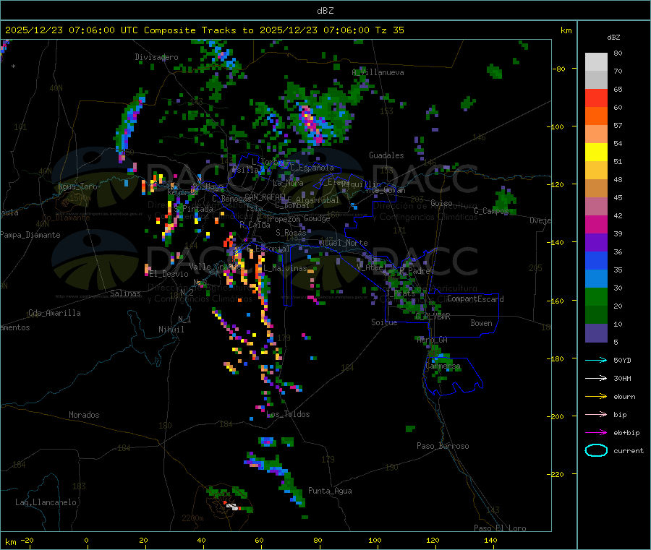
Task: Click the pink bip arrow legend icon
Action: pos(596,414)
